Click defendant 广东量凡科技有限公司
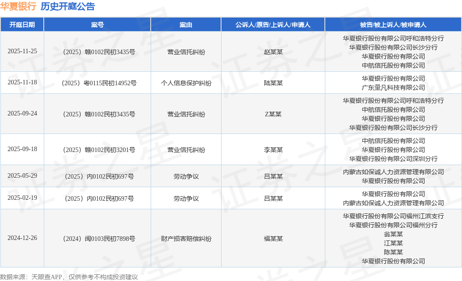Screen dimensions: 462x281 [393, 88]
